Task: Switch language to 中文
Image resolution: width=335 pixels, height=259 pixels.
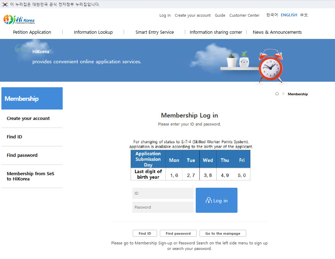Action: pyautogui.click(x=304, y=15)
